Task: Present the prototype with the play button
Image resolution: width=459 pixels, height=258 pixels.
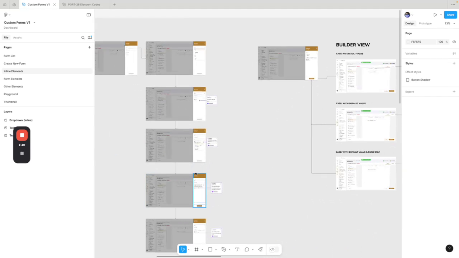Action: point(435,15)
